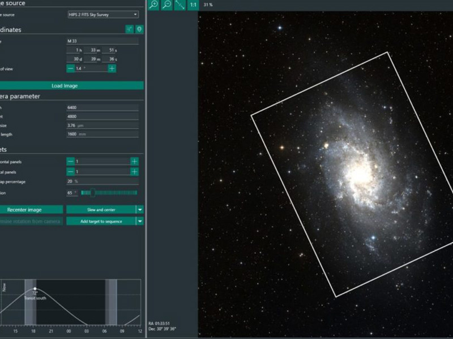Increase the field of view value

click(112, 68)
